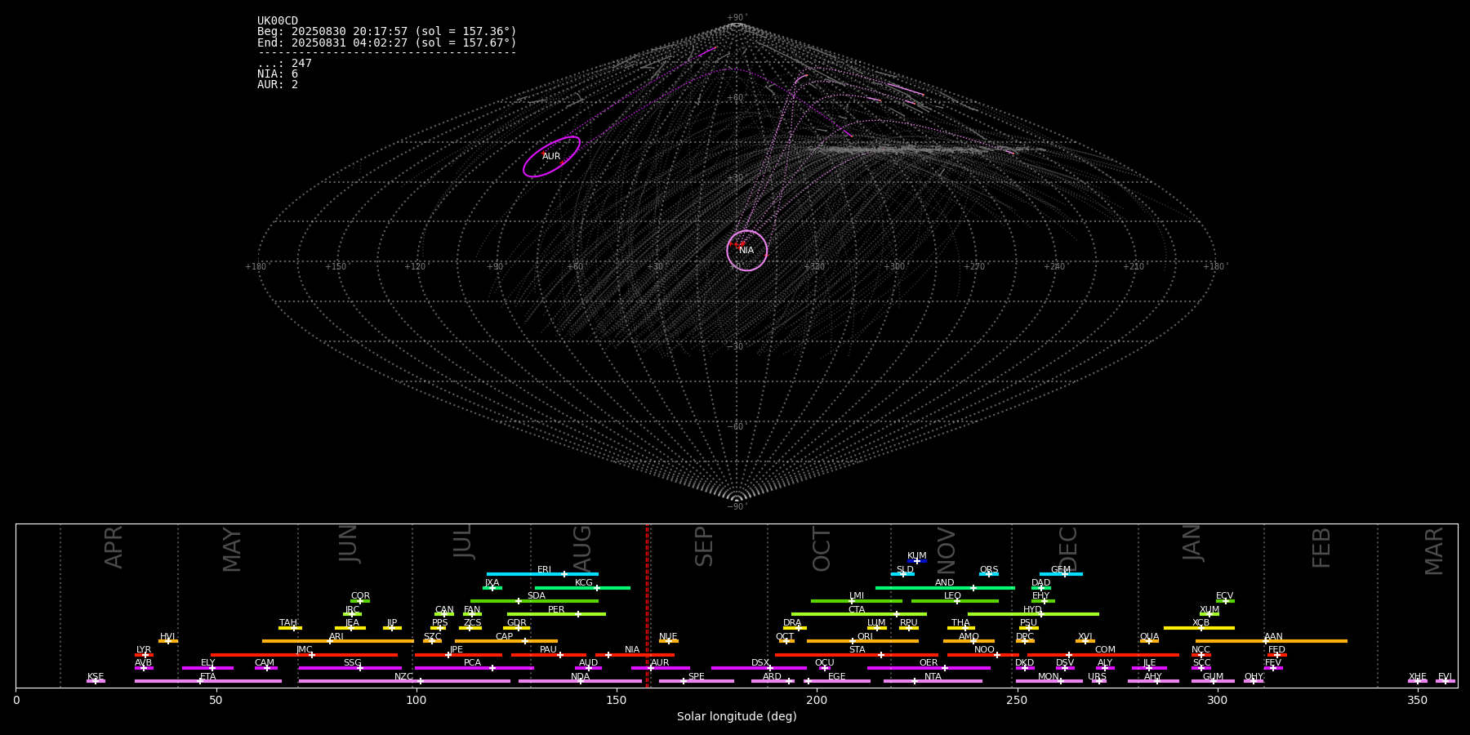Click the green KCG activity bar
Screen dimensions: 1470x735
(x=582, y=587)
